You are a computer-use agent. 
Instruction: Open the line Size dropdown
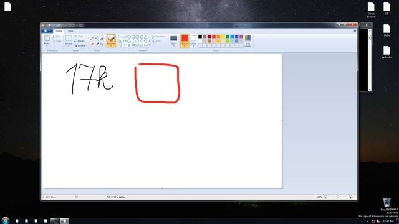coord(173,41)
